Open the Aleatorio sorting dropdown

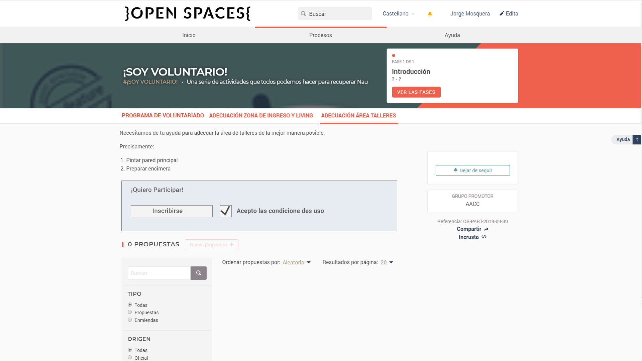[x=296, y=262]
